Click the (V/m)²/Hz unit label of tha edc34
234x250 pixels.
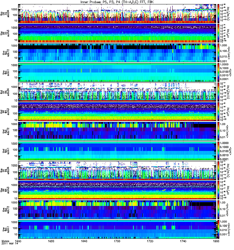point(228,13)
